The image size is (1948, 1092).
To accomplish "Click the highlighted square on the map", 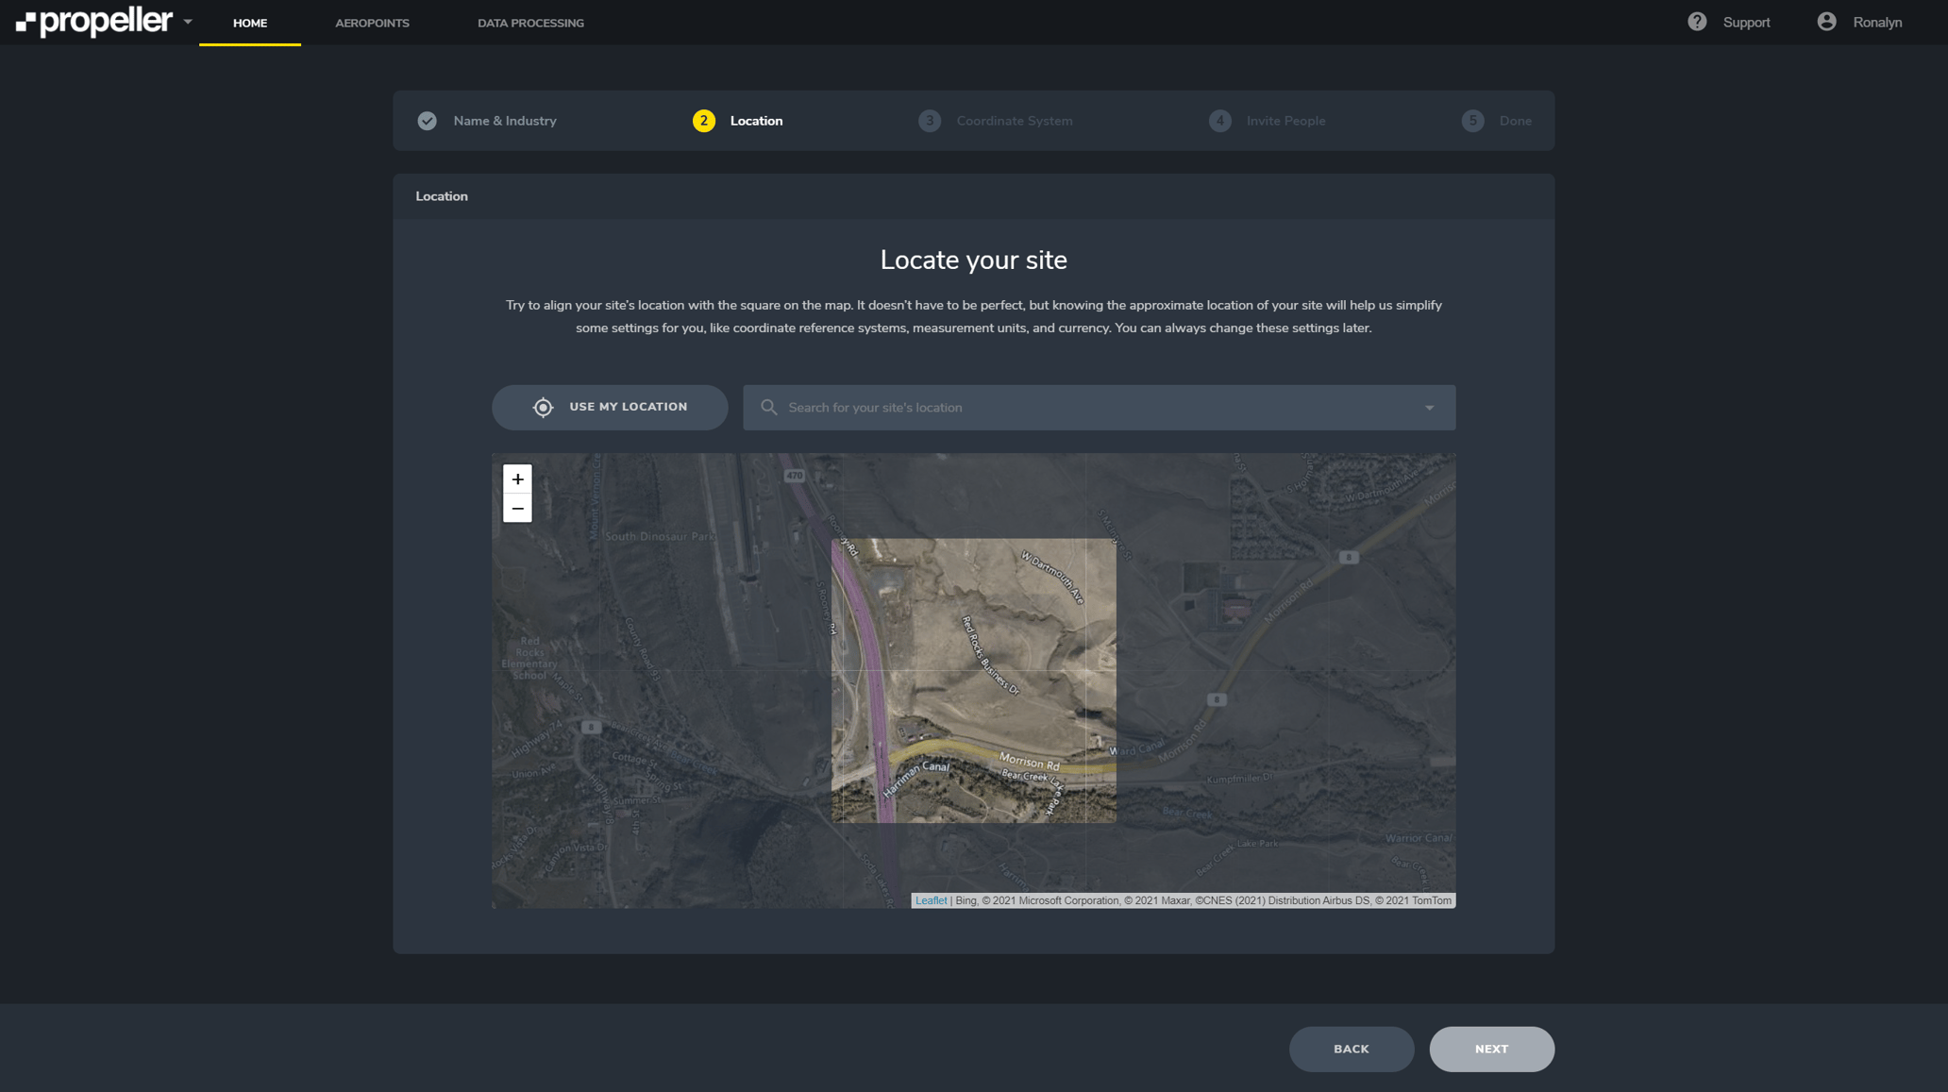I will click(x=973, y=680).
